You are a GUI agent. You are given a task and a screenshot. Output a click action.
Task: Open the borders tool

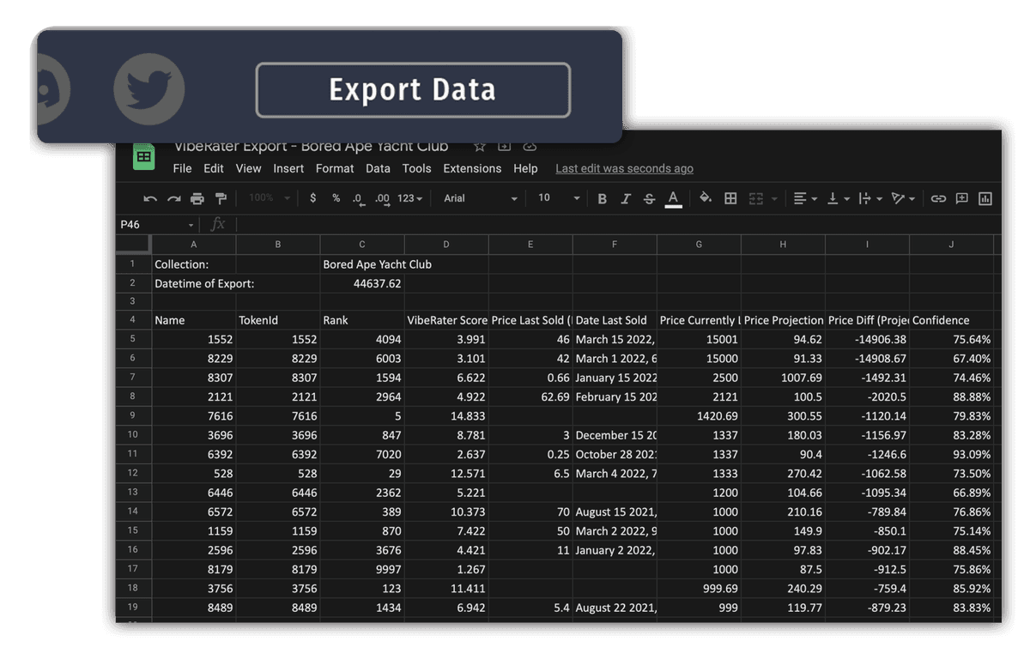coord(730,198)
